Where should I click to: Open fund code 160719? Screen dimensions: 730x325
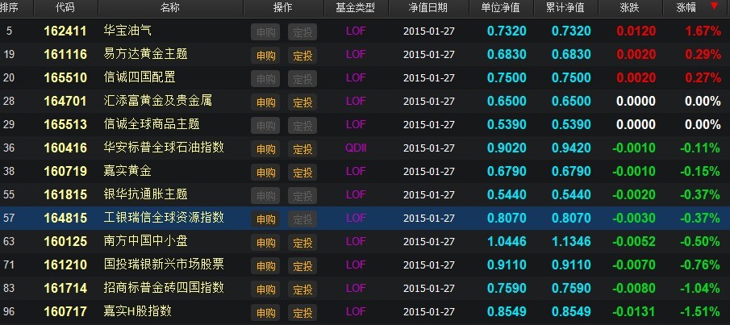pyautogui.click(x=65, y=171)
